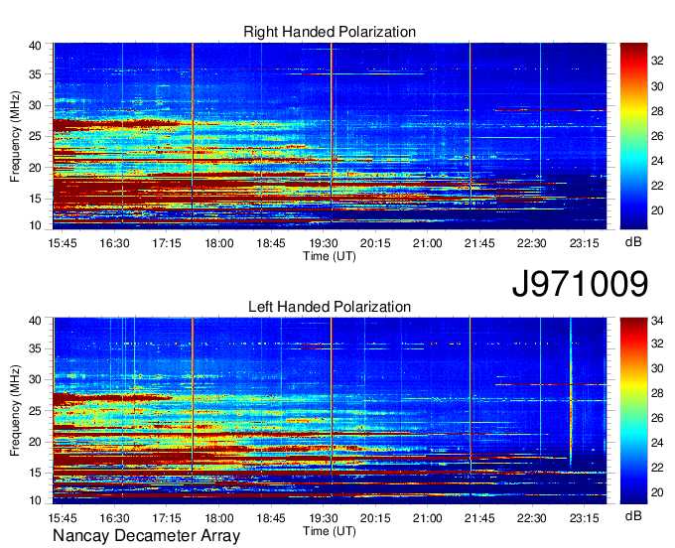
Task: Click the 20 MHz tick on lower plot
Action: (35, 442)
